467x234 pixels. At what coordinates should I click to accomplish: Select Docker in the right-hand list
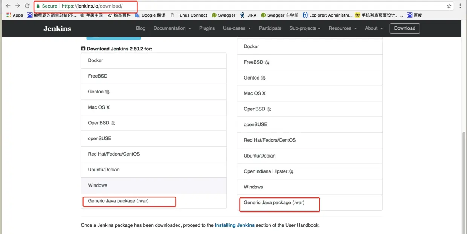click(310, 47)
